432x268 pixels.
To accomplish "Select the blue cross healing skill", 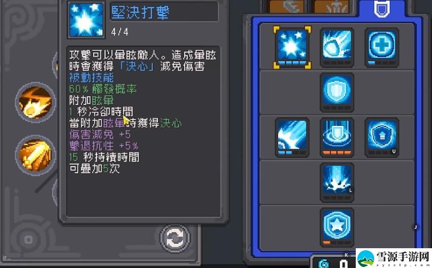I will pos(382,47).
